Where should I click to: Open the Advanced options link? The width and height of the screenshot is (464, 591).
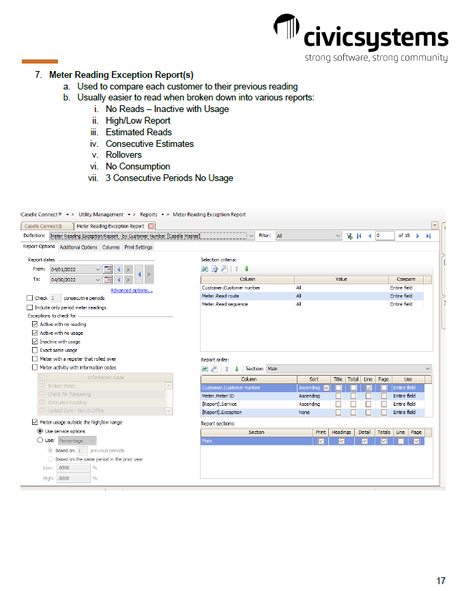click(x=132, y=290)
